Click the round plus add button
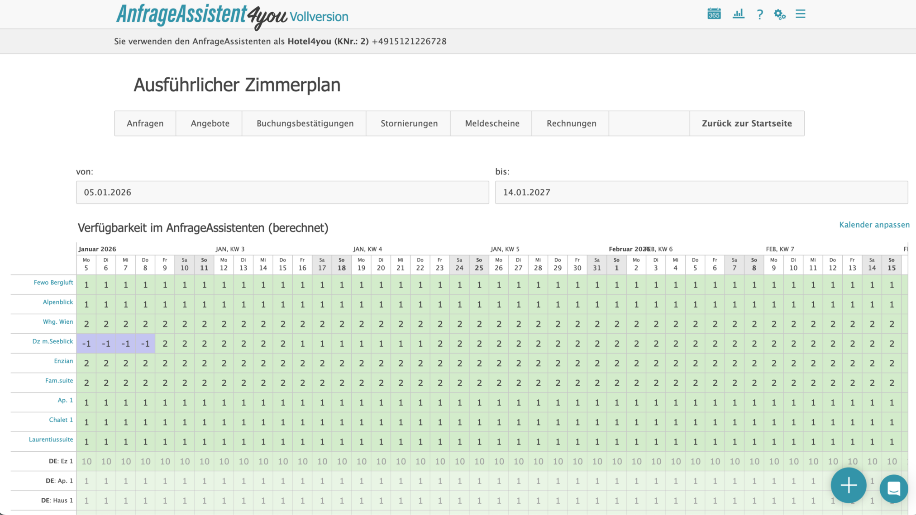 point(848,486)
